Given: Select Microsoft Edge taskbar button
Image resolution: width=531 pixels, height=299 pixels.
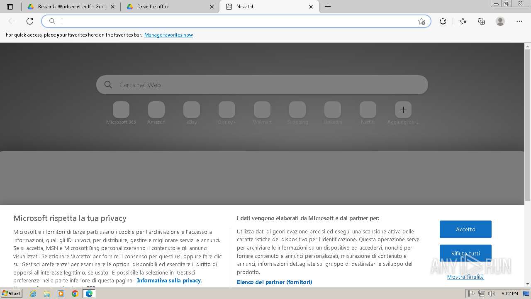Looking at the screenshot, I should pos(89,294).
